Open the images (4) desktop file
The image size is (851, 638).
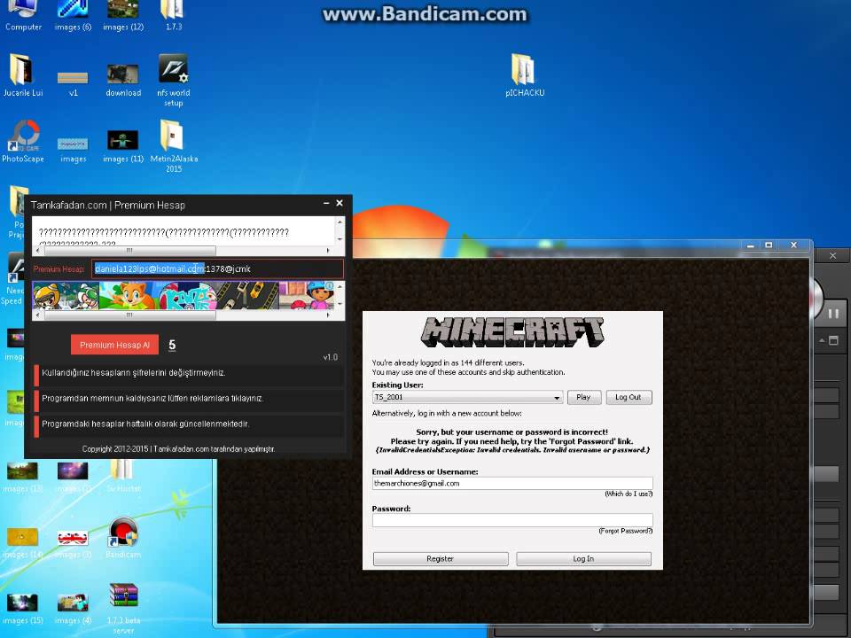tap(73, 610)
